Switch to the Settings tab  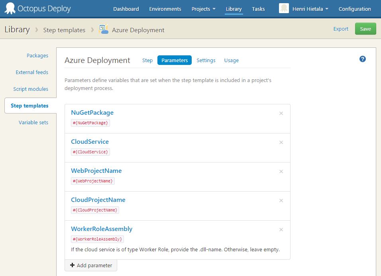coord(206,60)
